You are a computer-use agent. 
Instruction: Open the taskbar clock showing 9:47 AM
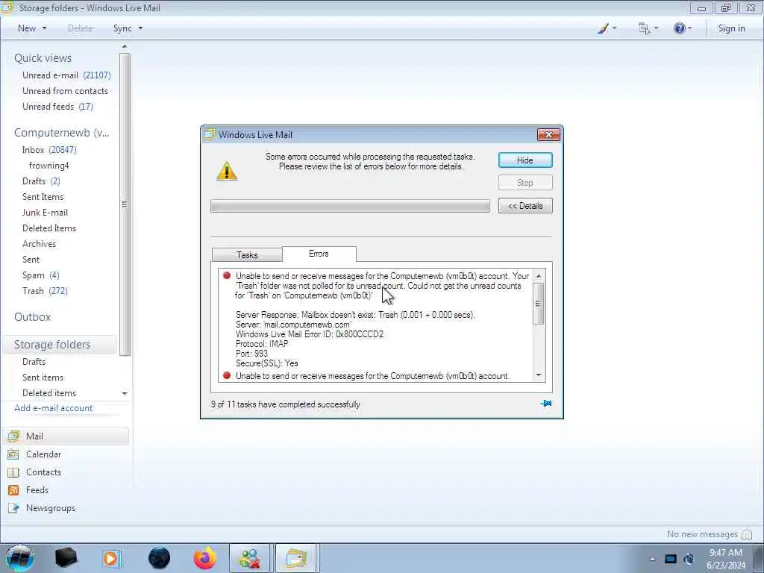click(x=726, y=559)
